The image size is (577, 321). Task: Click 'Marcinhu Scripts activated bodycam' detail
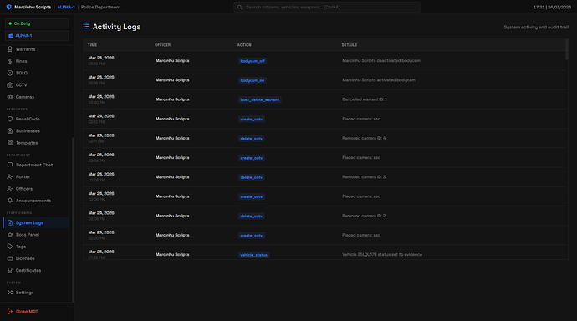379,79
